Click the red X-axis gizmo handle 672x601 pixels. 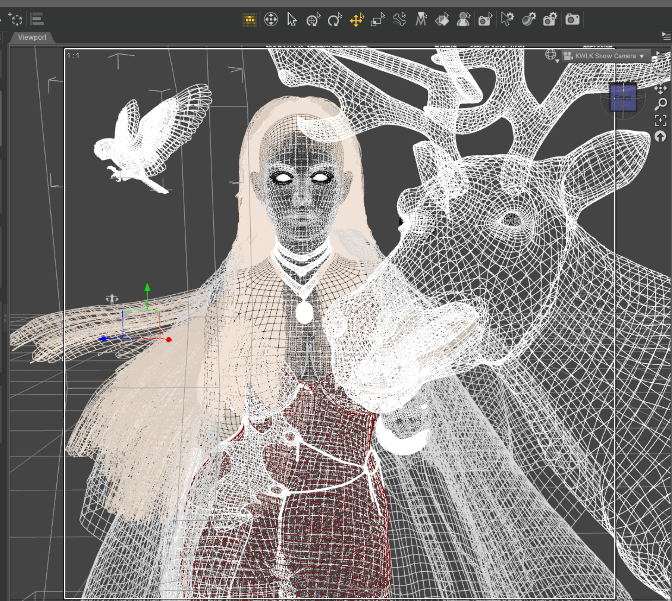tap(168, 340)
